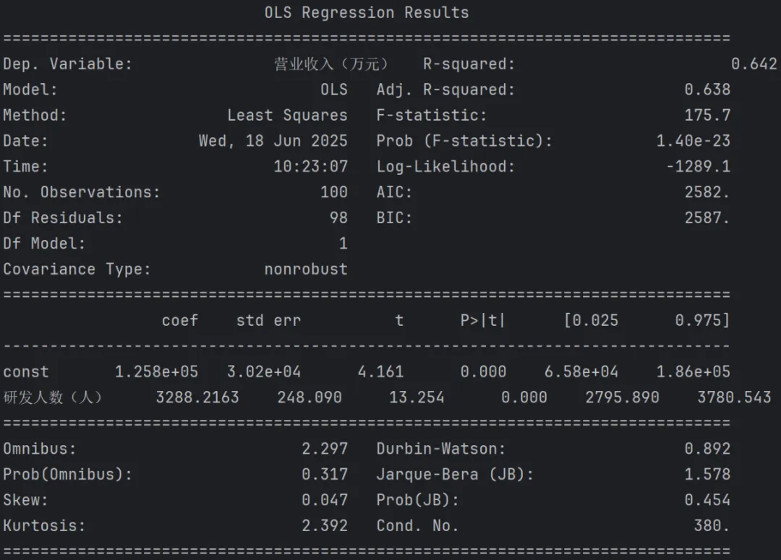Select the Durbin-Watson value 0.892
Screen dimensions: 781x560
(x=707, y=449)
